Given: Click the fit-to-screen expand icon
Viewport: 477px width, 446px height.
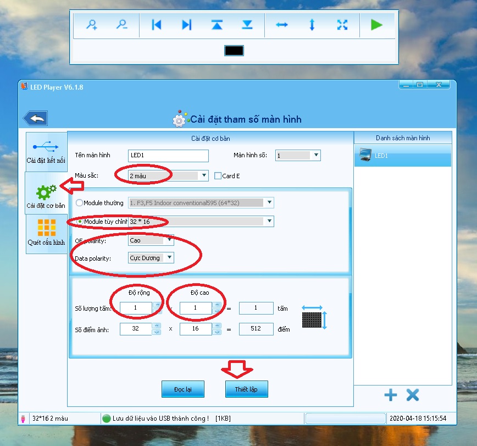Looking at the screenshot, I should 342,25.
